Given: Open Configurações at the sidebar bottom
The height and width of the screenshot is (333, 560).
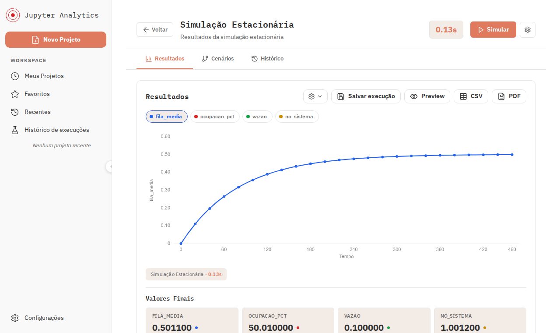Looking at the screenshot, I should (56, 318).
